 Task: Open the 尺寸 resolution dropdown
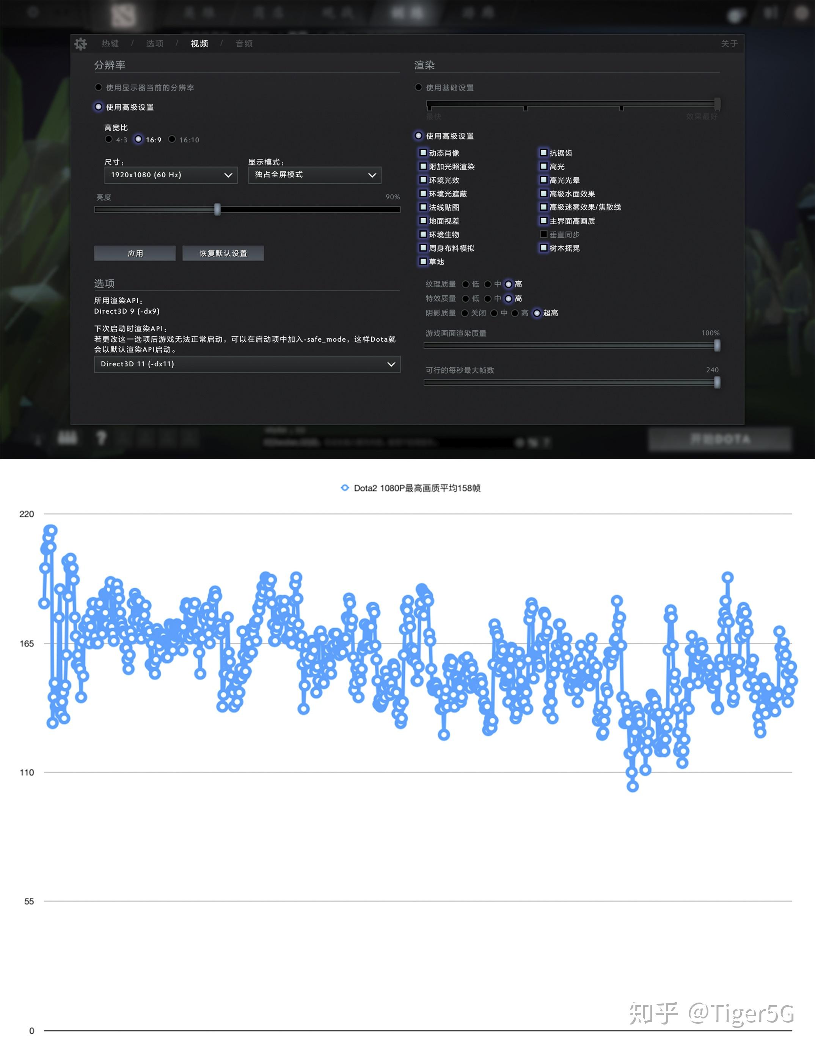171,175
